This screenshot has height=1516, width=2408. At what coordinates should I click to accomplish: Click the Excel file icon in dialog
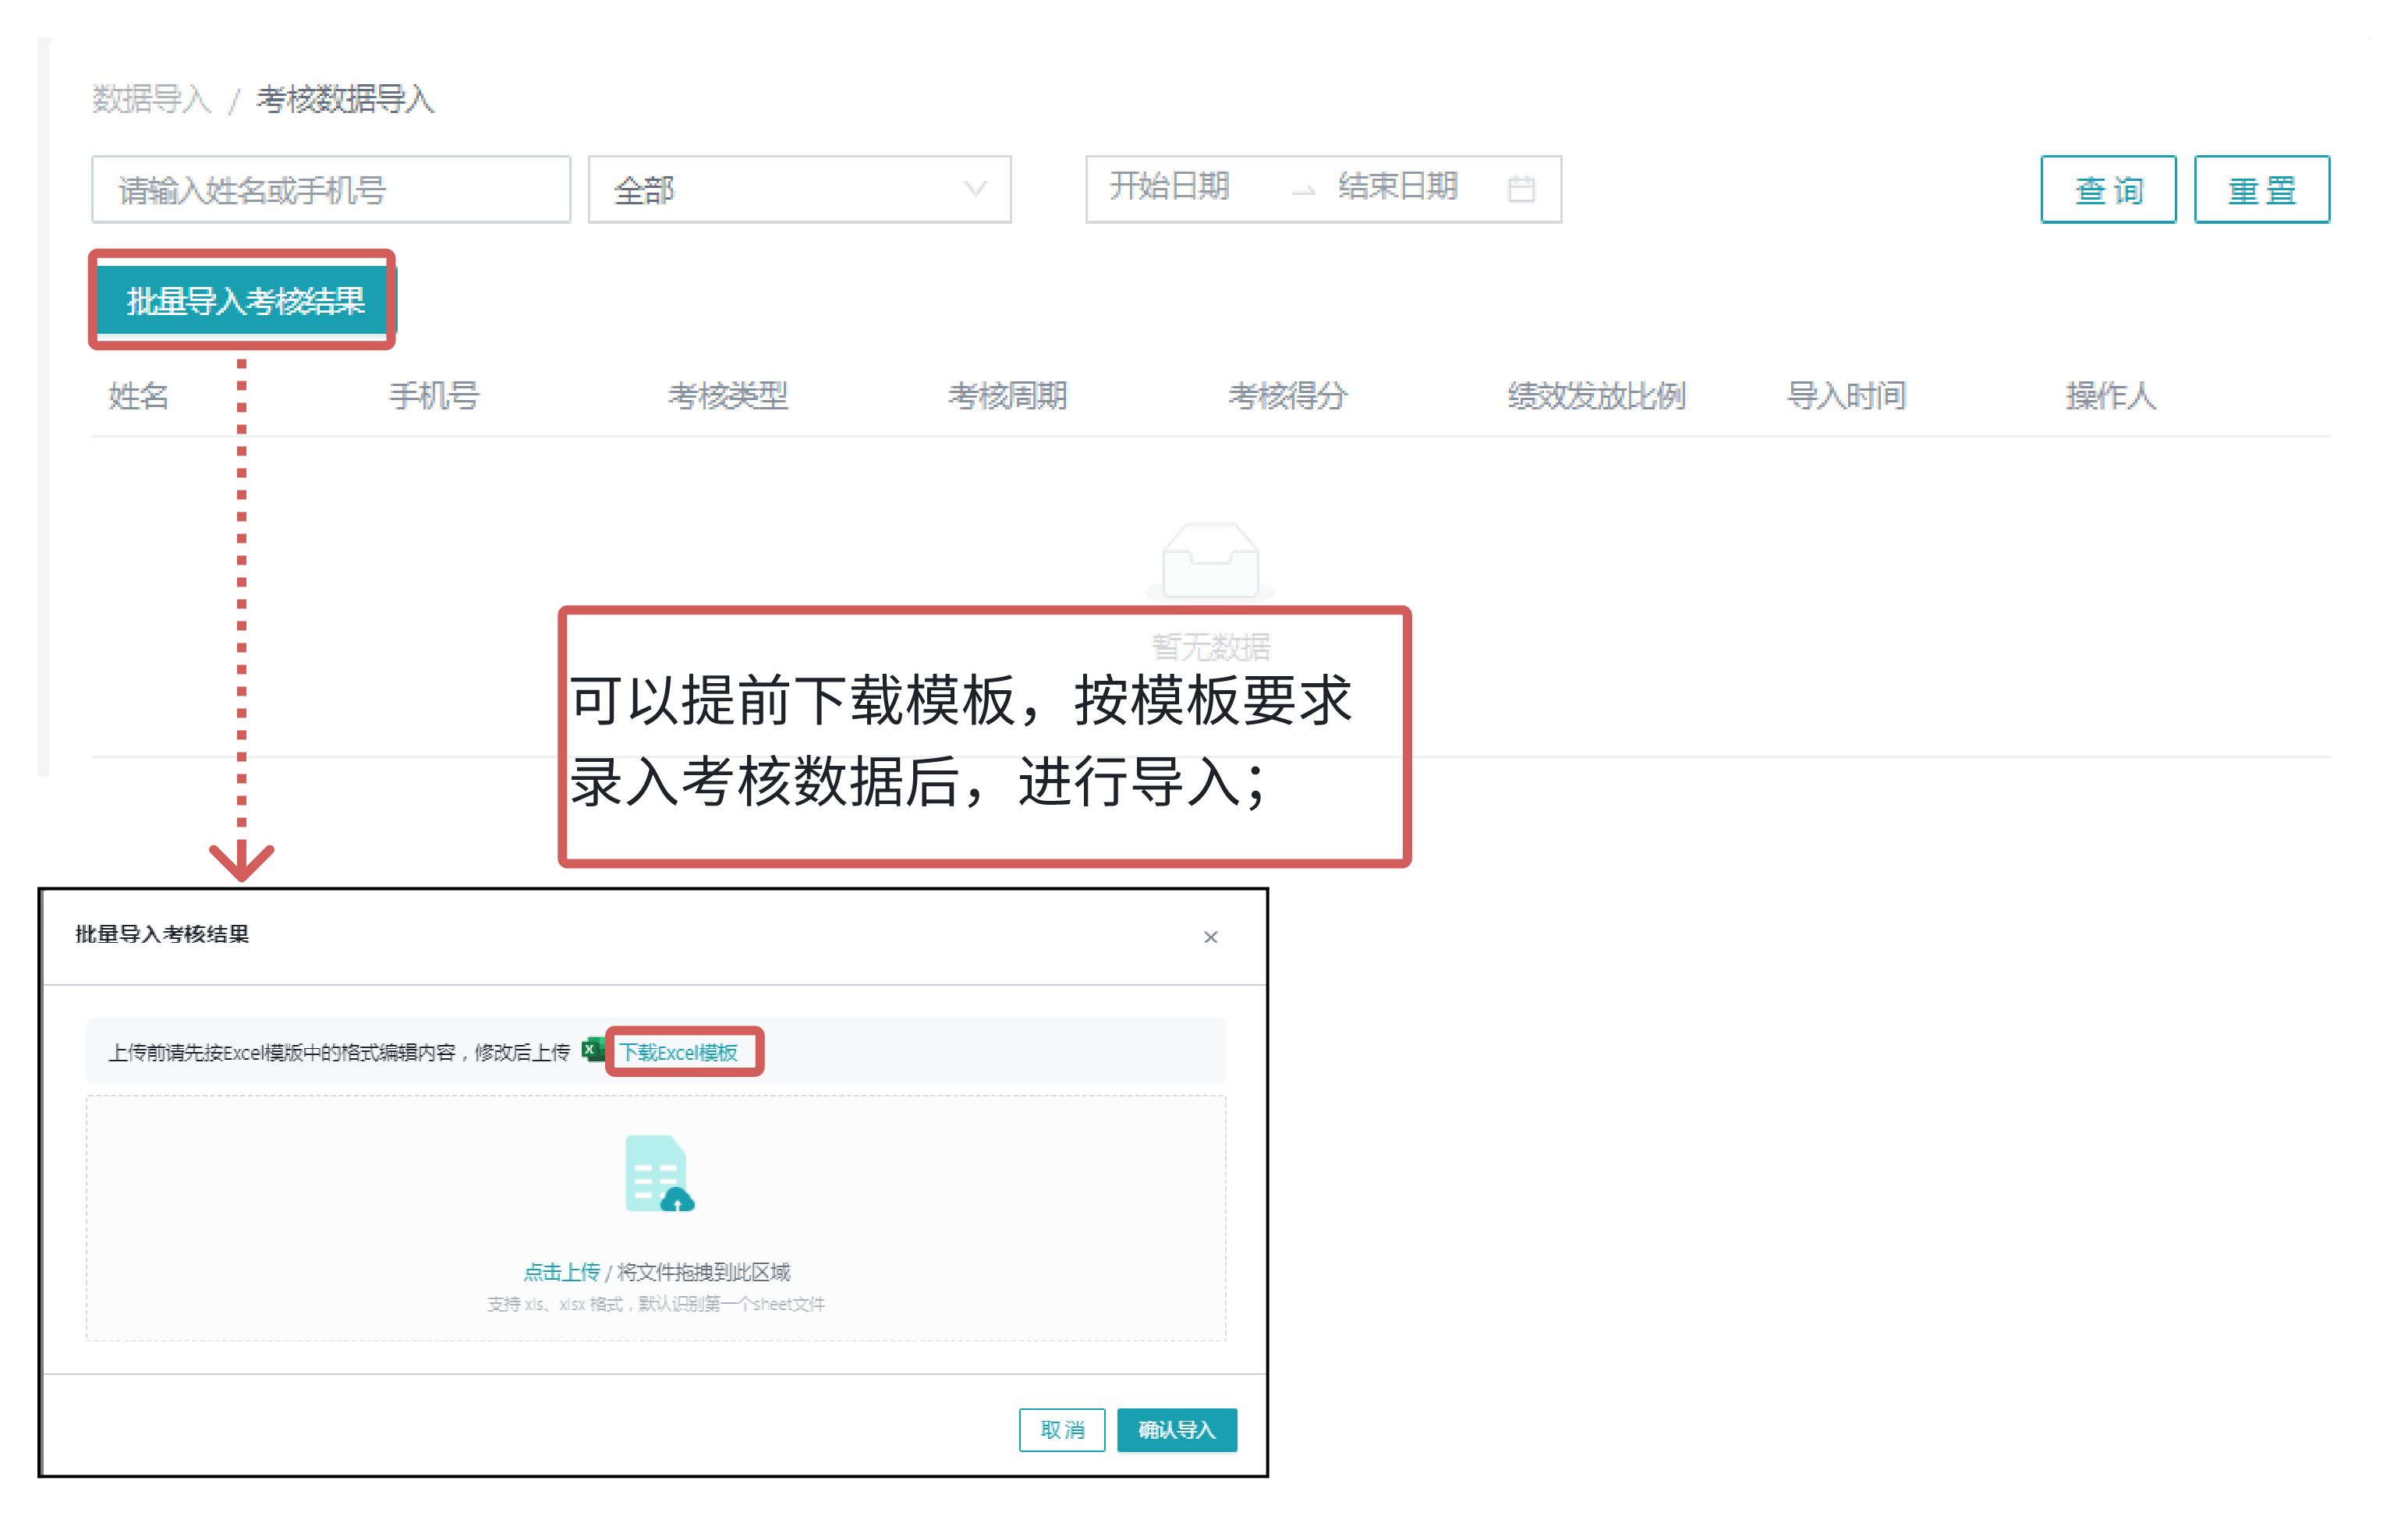(x=593, y=1050)
